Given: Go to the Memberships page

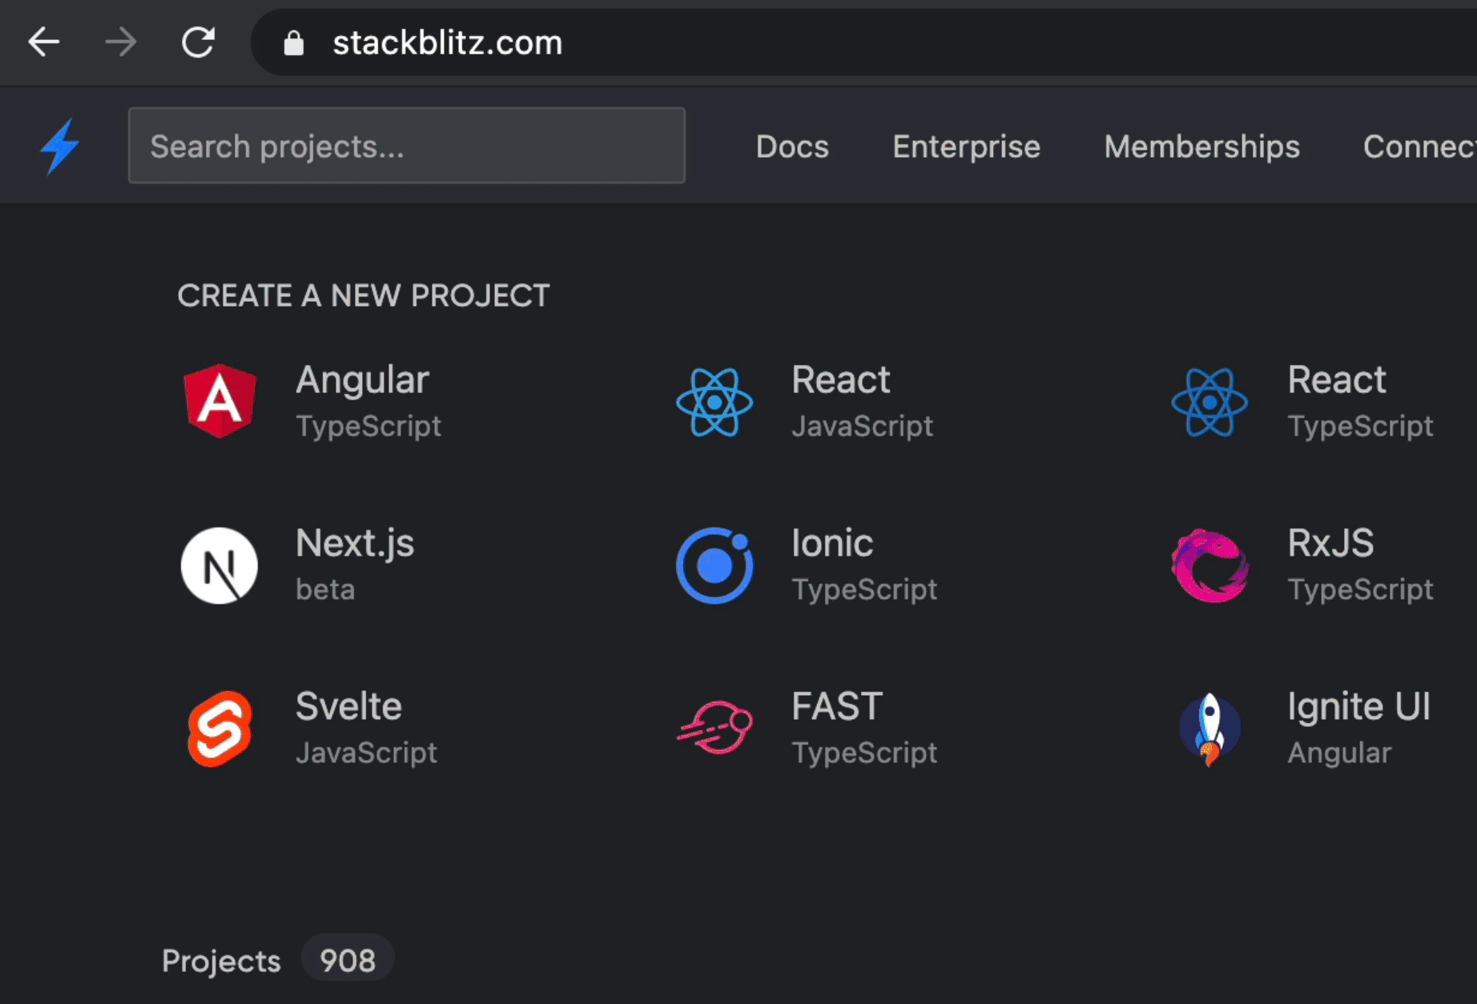Looking at the screenshot, I should point(1201,147).
